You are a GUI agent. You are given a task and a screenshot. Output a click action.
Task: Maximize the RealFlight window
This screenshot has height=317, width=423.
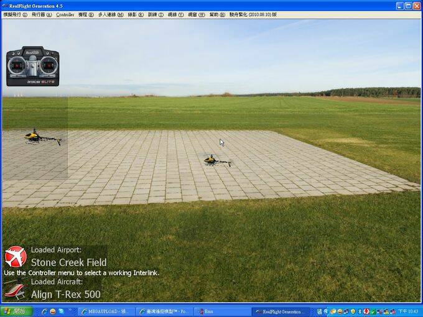click(x=409, y=6)
